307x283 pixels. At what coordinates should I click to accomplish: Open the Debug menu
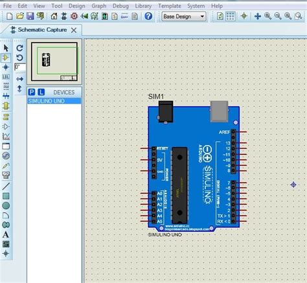(120, 6)
